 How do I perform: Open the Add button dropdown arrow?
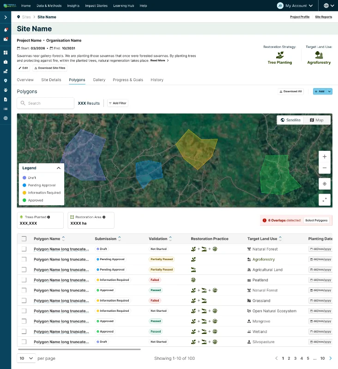(x=329, y=91)
